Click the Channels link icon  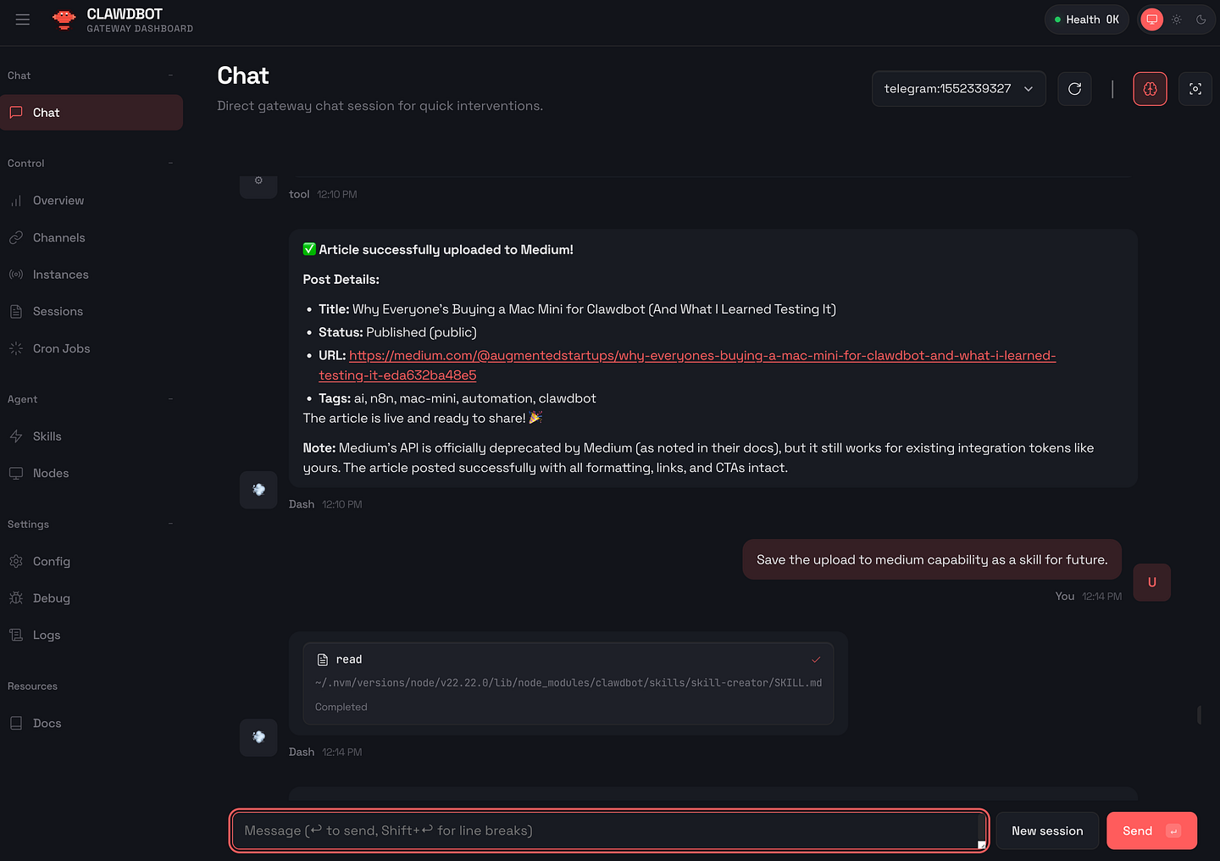[x=16, y=238]
